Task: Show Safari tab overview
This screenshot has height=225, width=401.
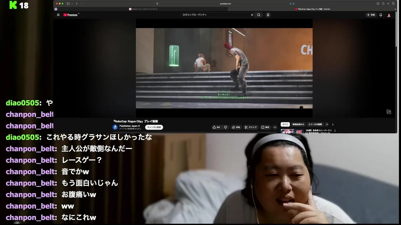Action: click(x=393, y=3)
